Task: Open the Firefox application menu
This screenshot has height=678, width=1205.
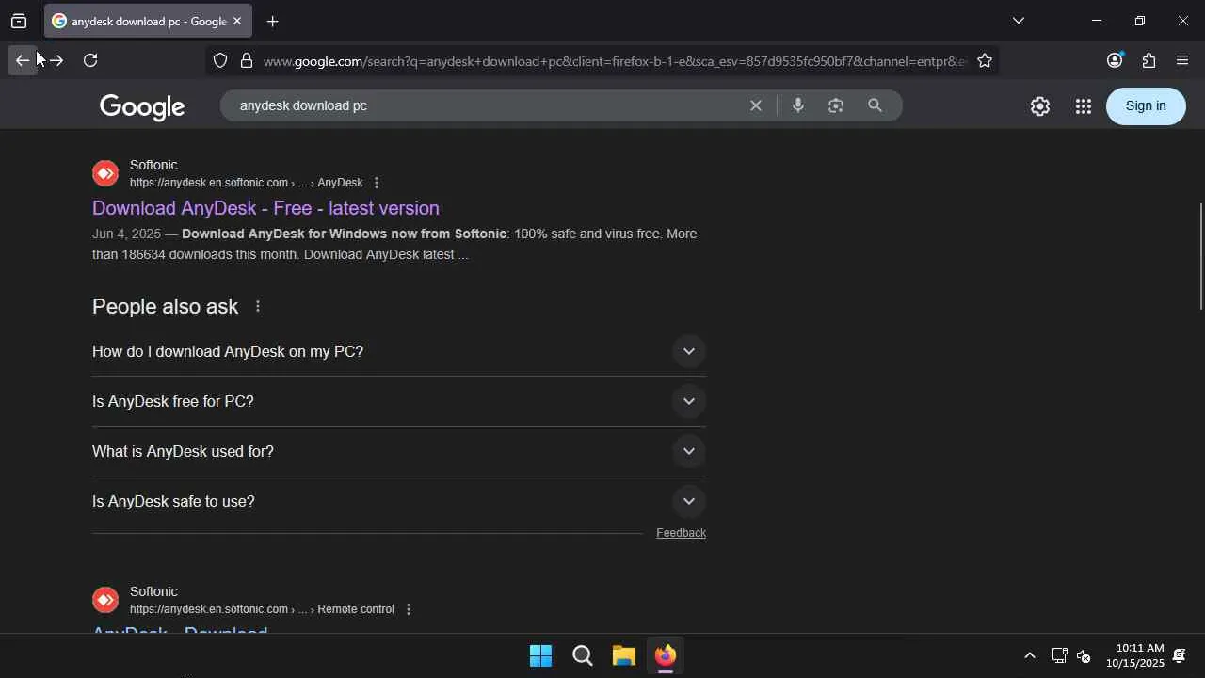Action: [1182, 60]
